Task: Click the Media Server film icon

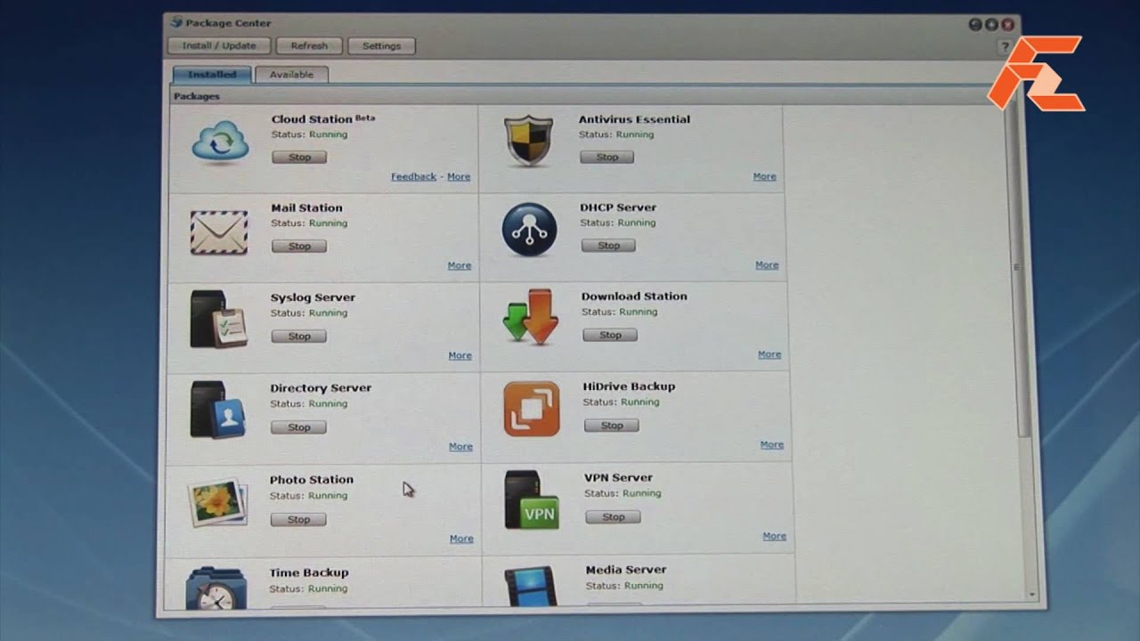Action: click(532, 586)
